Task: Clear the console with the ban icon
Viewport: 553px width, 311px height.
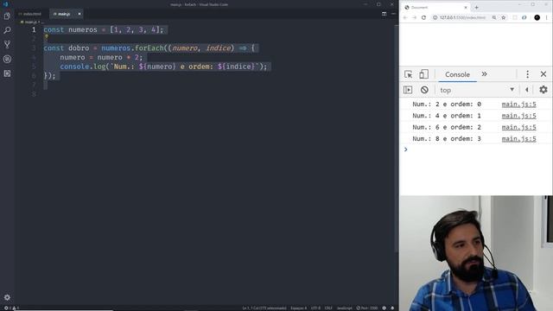Action: (424, 90)
